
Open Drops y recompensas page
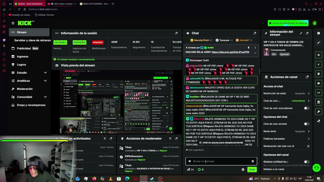29,105
